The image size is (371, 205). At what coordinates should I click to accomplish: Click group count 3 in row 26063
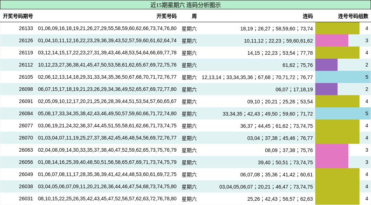tap(367, 150)
